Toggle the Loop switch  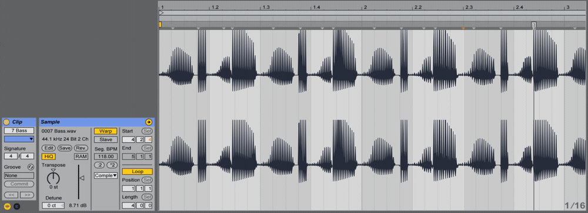coord(137,171)
